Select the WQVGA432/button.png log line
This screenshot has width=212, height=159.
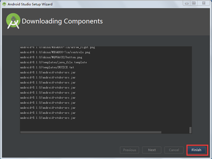pyautogui.click(x=51, y=57)
